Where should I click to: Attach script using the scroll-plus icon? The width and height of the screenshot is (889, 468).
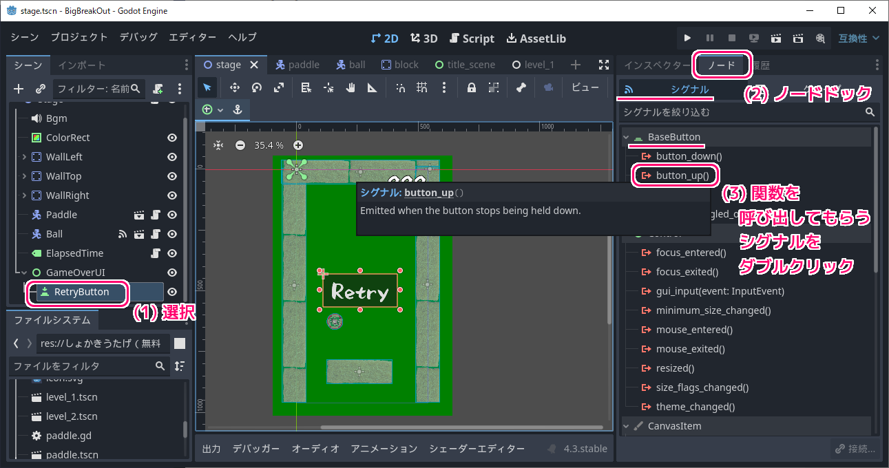(x=158, y=89)
